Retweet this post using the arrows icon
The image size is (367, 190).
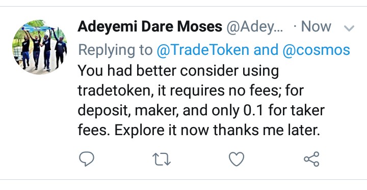point(162,159)
